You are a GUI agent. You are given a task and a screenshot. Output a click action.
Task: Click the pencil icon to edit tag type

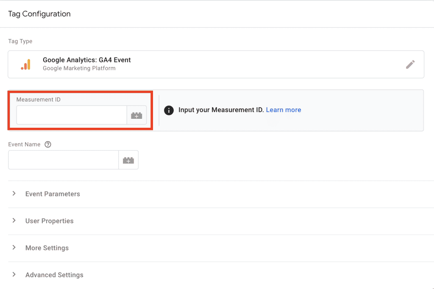(410, 64)
